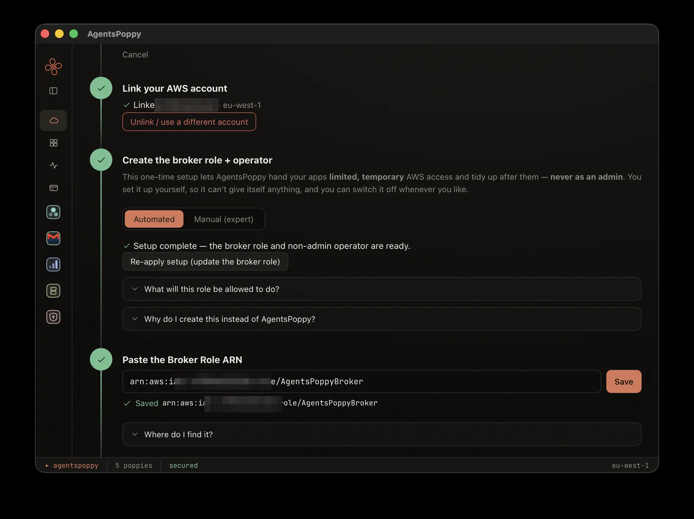This screenshot has height=519, width=694.
Task: Click the Link your AWS account heading
Action: tap(175, 88)
